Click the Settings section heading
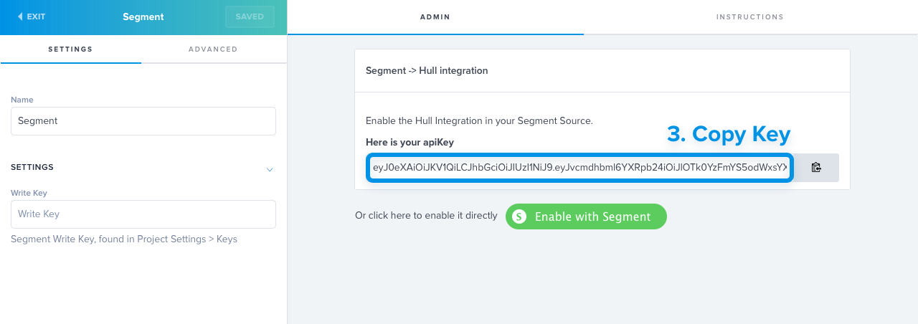 pyautogui.click(x=32, y=167)
